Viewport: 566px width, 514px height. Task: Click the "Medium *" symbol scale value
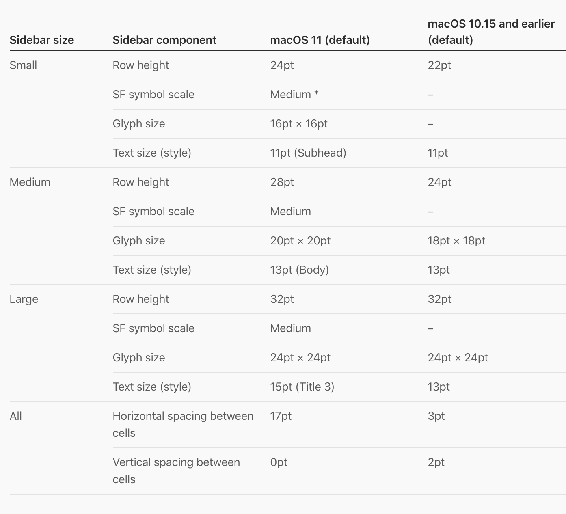(x=294, y=94)
